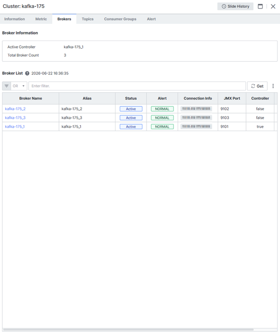Switch to the Information tab

[15, 19]
